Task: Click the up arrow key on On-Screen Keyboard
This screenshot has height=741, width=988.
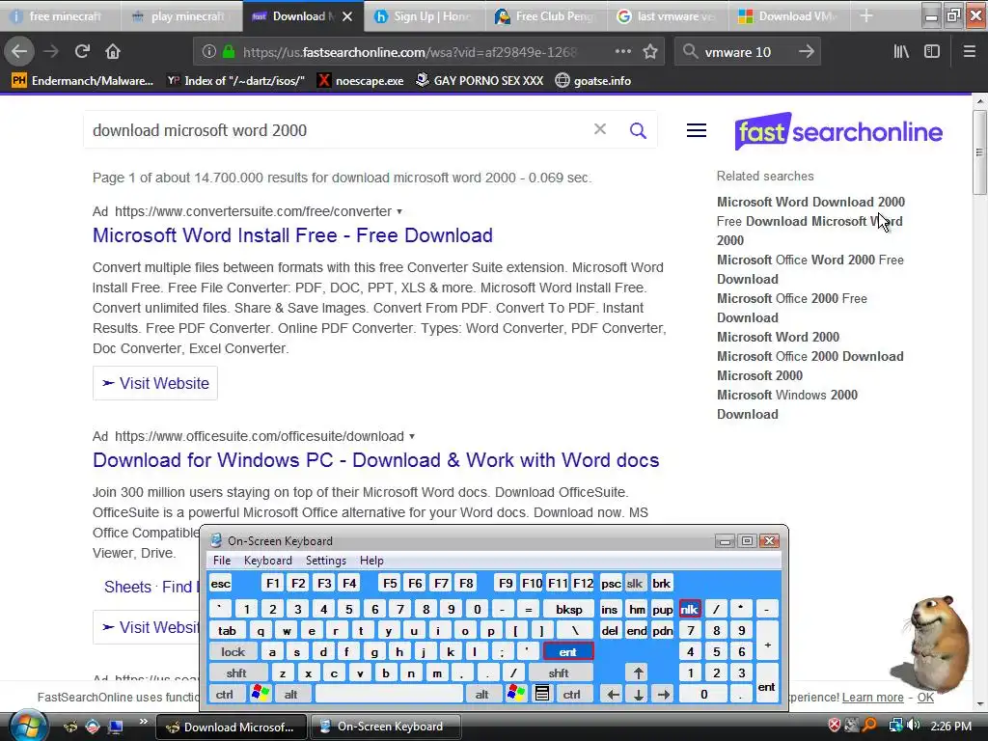Action: pos(639,672)
